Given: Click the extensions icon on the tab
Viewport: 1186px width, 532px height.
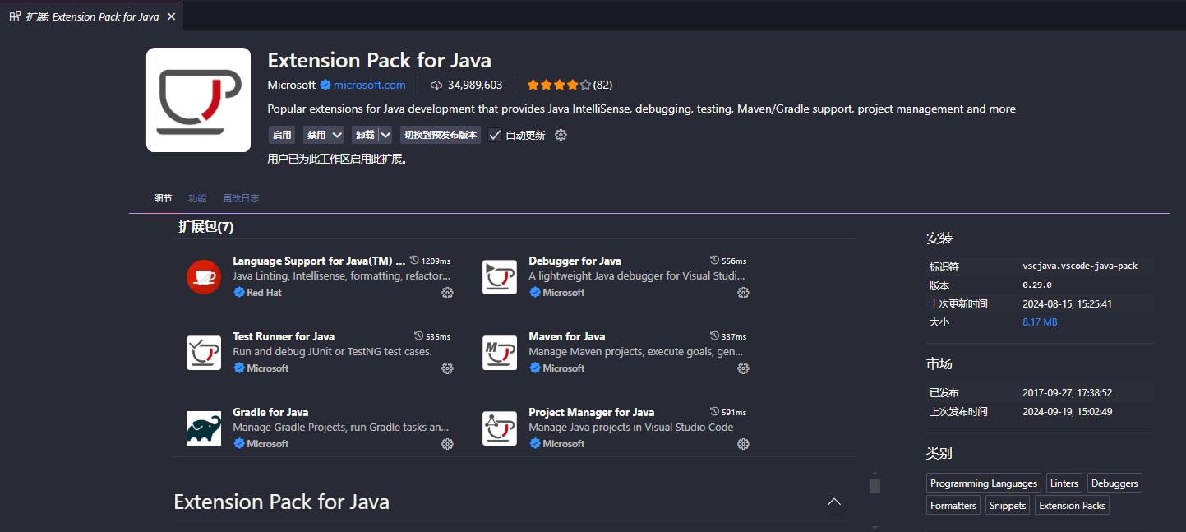Looking at the screenshot, I should 15,16.
